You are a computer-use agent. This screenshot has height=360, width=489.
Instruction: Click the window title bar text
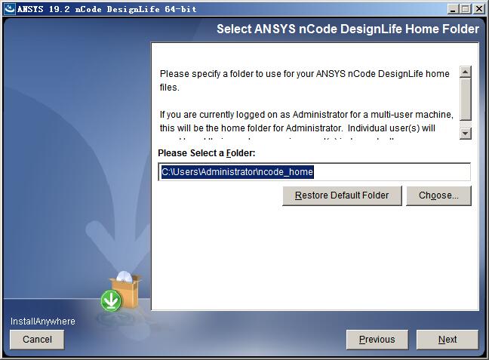point(107,9)
